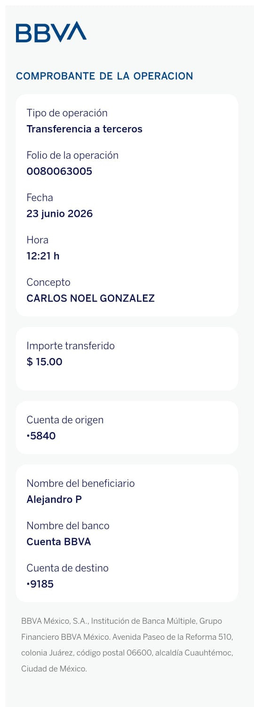Click the Cuenta de destino label
Image resolution: width=254 pixels, height=707 pixels.
tap(68, 568)
